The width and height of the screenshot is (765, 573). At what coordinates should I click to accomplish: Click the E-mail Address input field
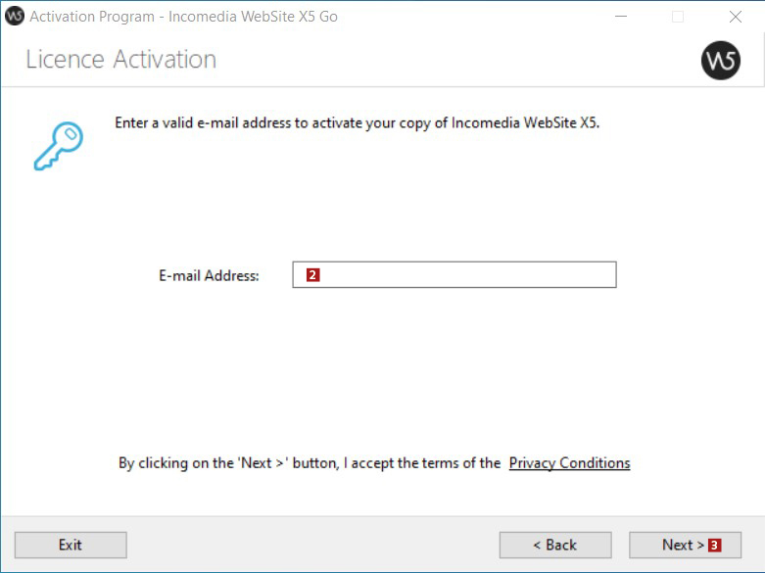[454, 275]
